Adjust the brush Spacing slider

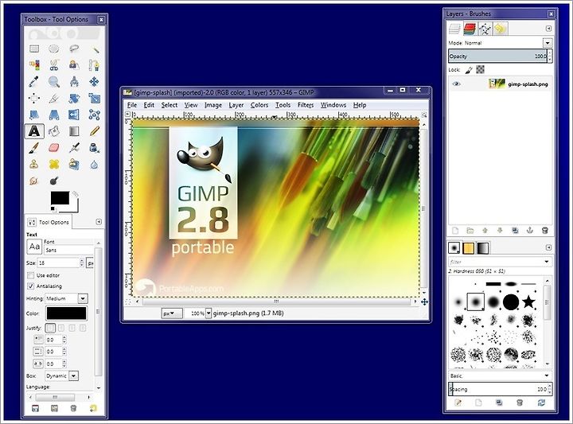click(x=497, y=389)
